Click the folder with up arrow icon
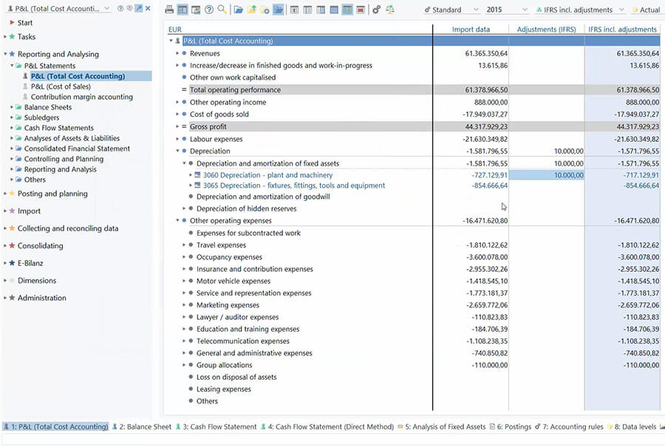Viewport: 665px width, 447px height. click(x=251, y=10)
